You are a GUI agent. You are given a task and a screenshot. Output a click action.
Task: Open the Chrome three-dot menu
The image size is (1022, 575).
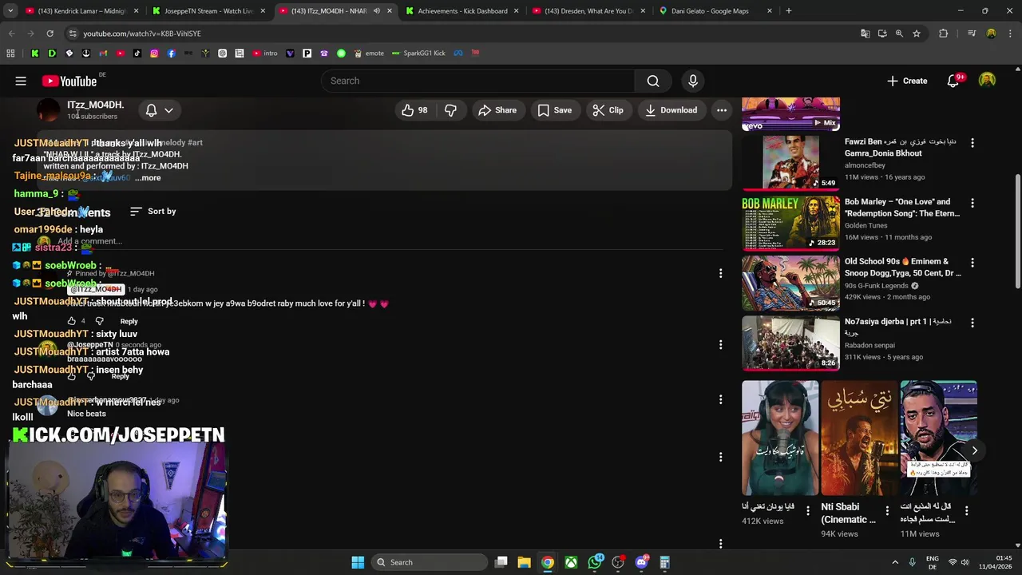point(1009,34)
